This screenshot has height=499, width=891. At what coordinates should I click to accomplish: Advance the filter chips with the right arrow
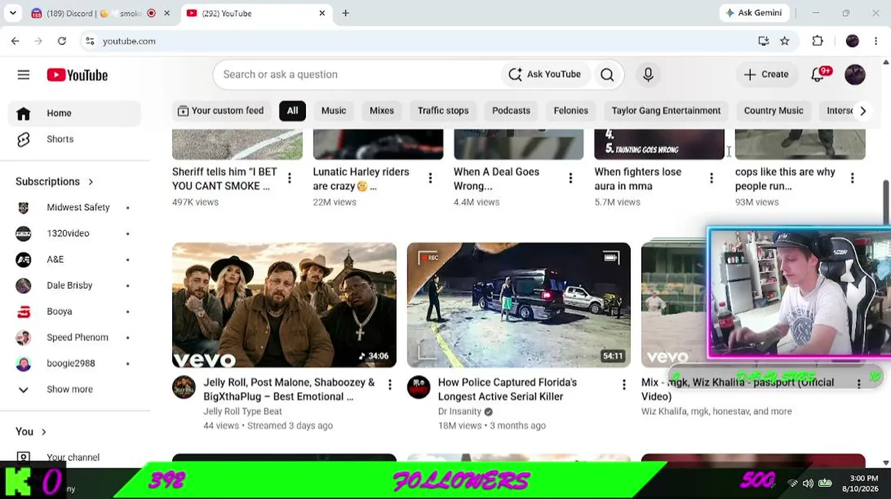click(863, 111)
